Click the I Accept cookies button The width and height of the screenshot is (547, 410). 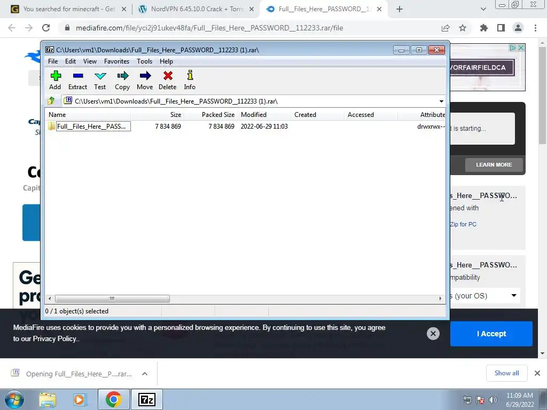[491, 334]
